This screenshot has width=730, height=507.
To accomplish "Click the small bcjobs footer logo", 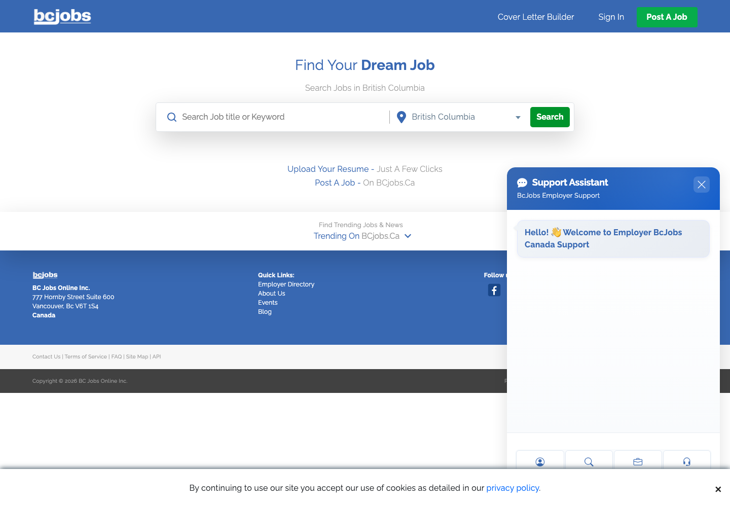I will (x=45, y=275).
